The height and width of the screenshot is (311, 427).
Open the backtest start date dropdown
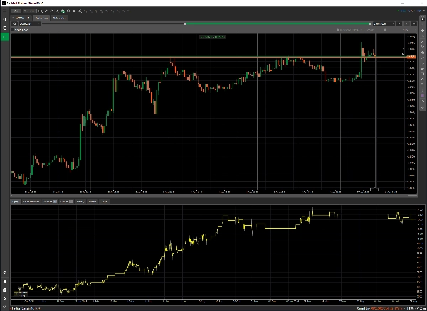pos(28,23)
